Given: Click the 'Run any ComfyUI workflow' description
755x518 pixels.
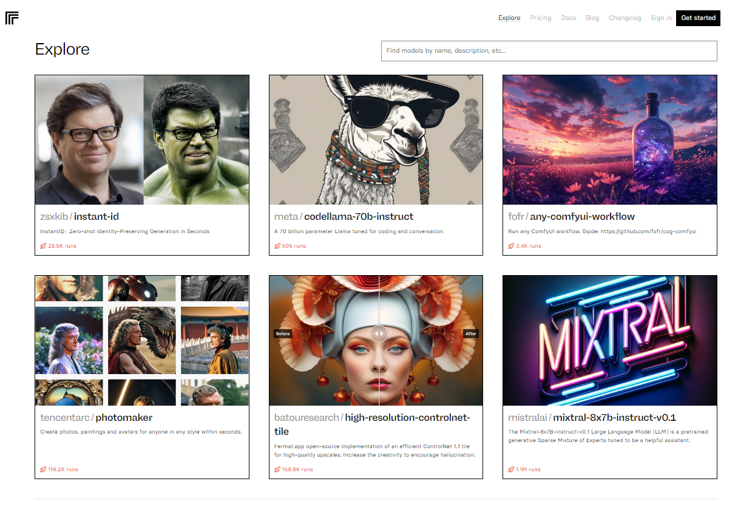Looking at the screenshot, I should coord(602,231).
